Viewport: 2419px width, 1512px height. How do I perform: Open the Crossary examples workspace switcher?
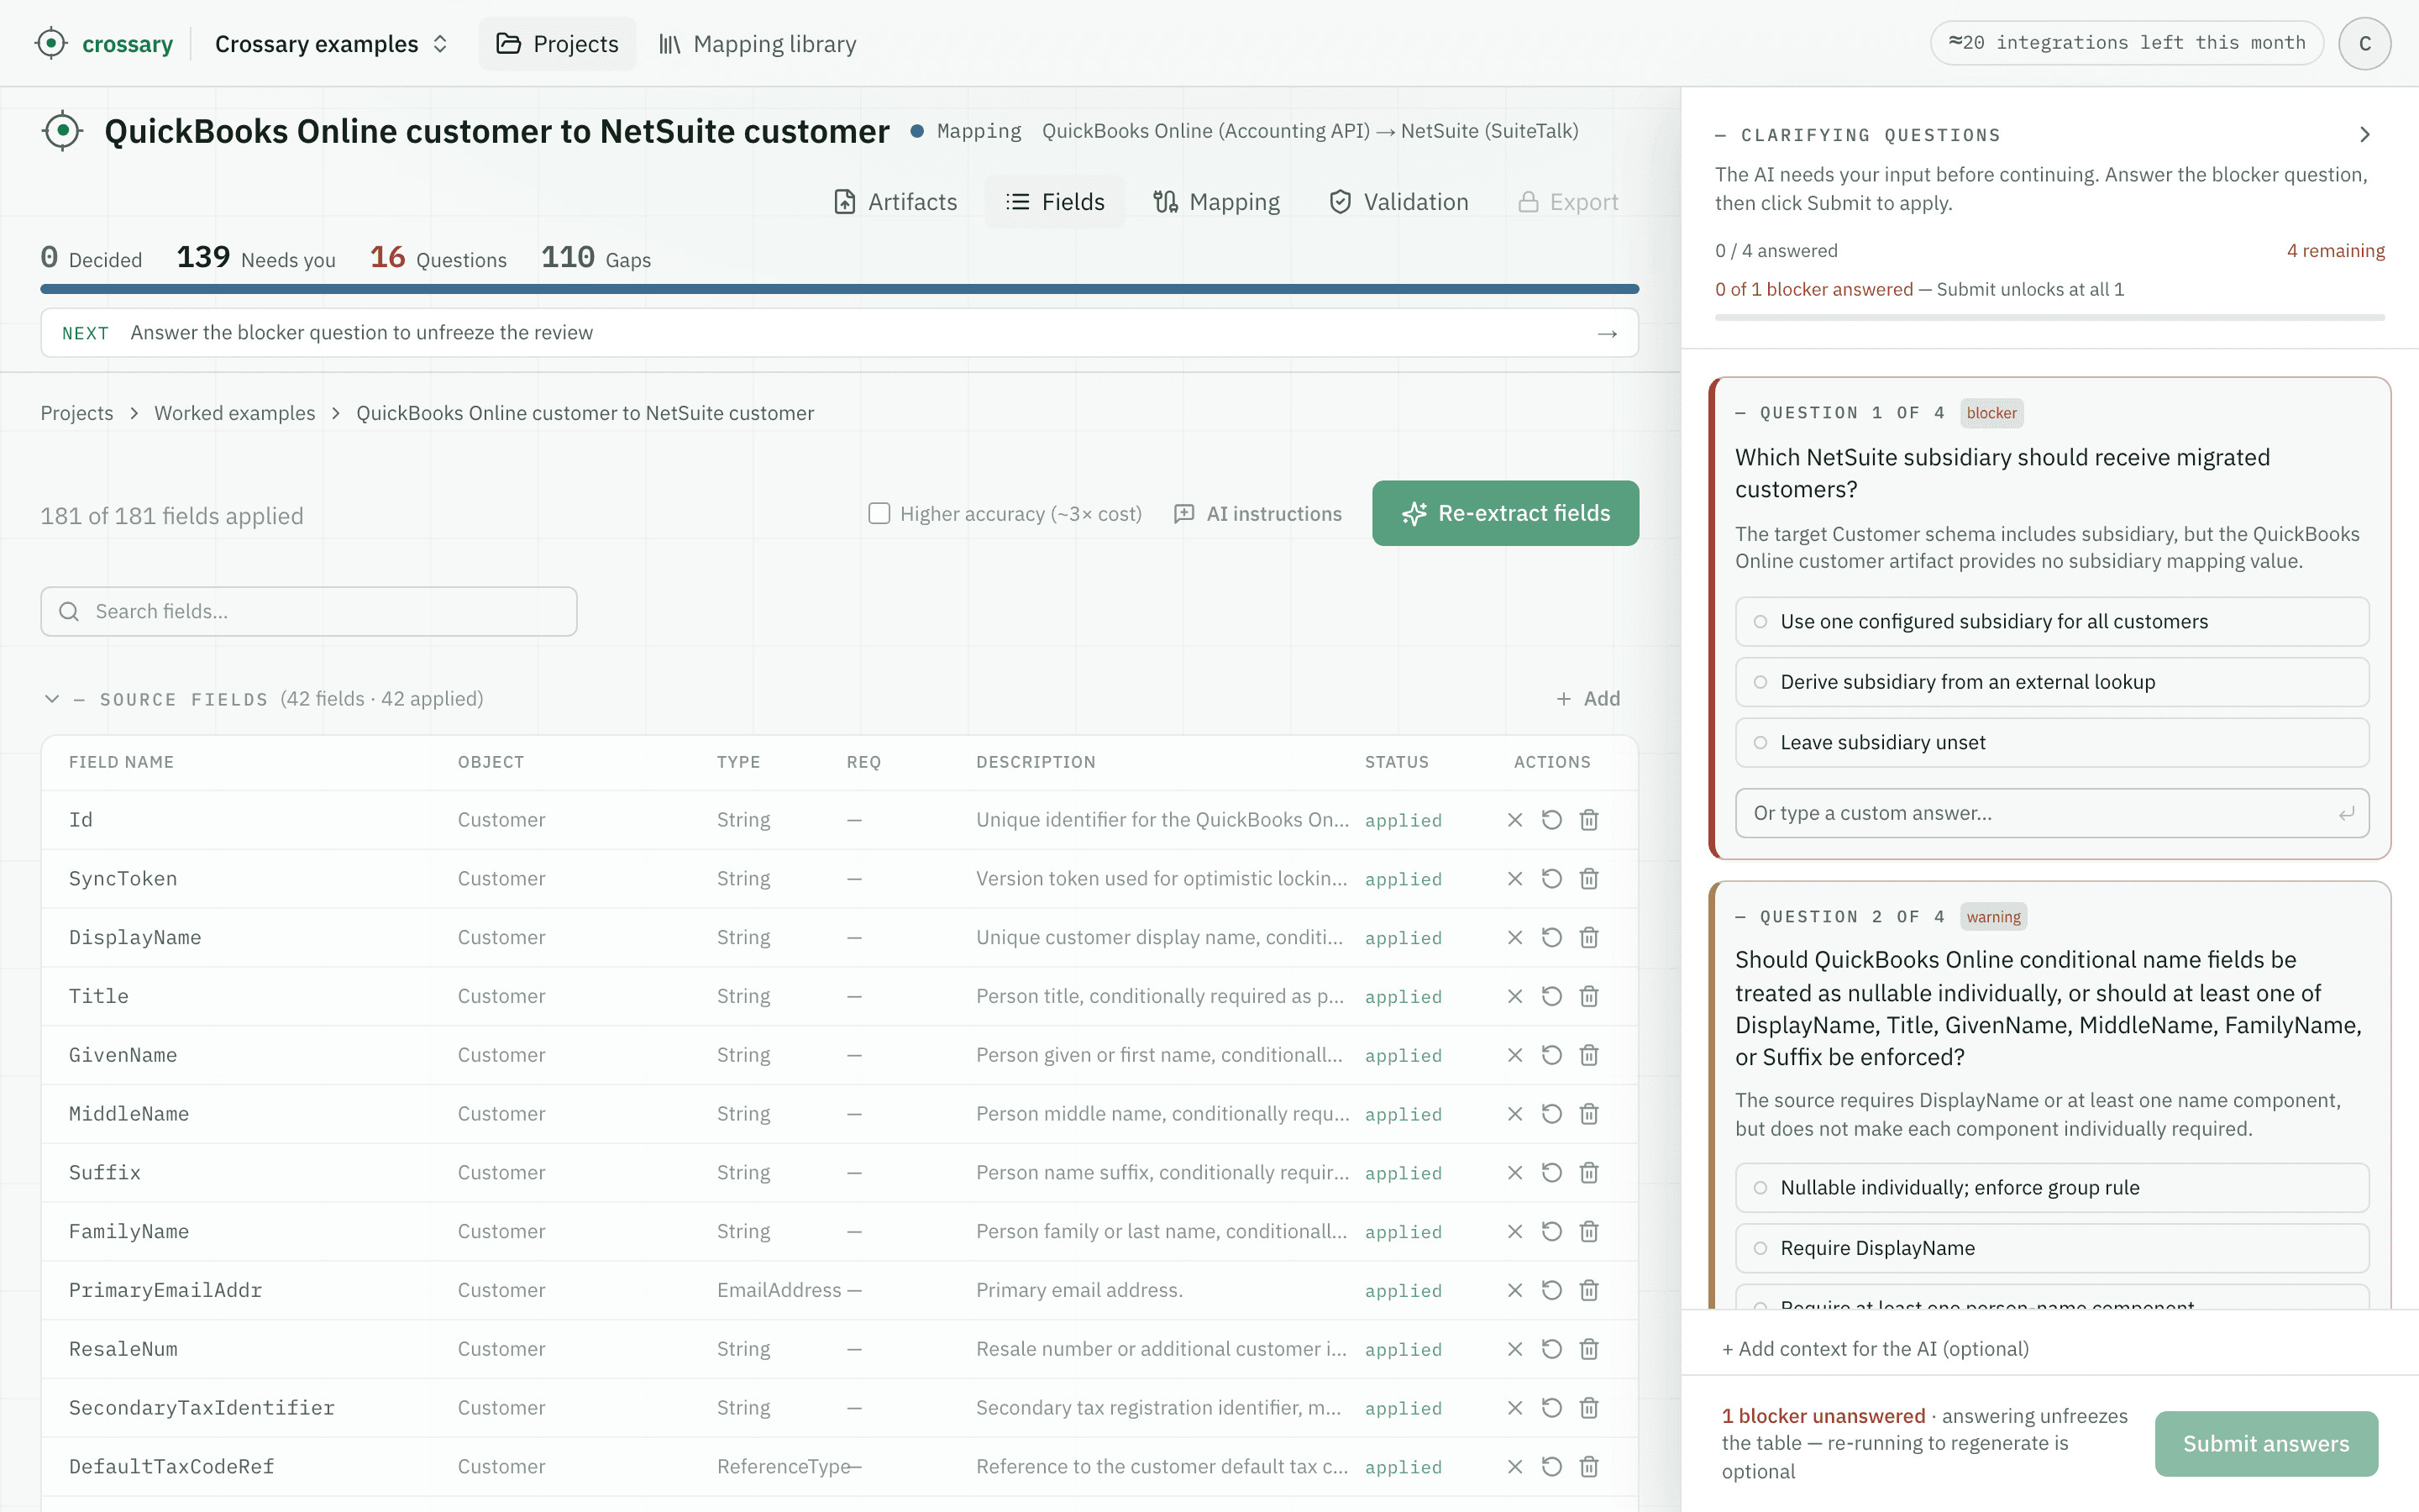[331, 43]
